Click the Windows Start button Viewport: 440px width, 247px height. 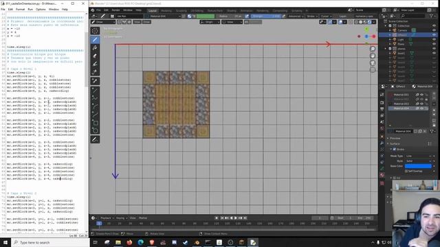[5, 242]
